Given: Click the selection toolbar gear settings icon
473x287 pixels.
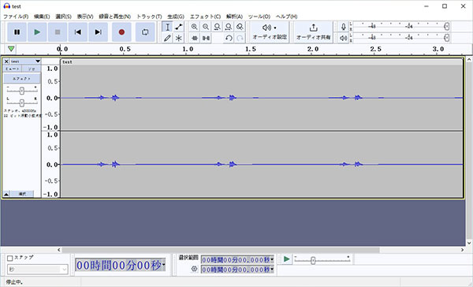Looking at the screenshot, I should [194, 269].
